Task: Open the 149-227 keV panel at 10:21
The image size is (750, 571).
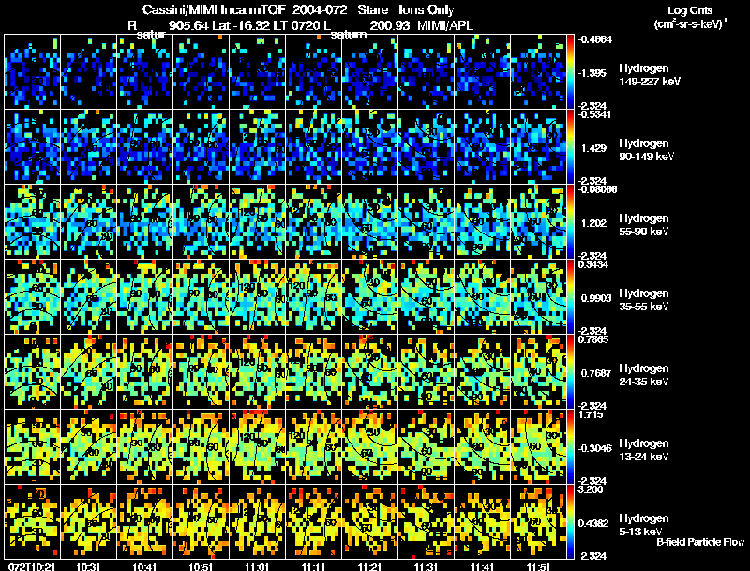Action: [33, 72]
